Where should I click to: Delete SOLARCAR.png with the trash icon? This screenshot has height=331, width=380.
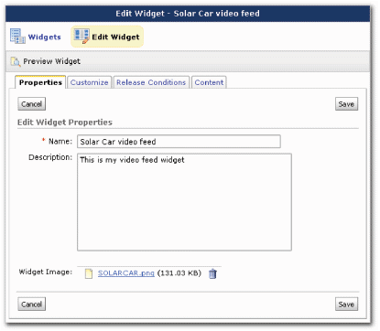(x=212, y=273)
